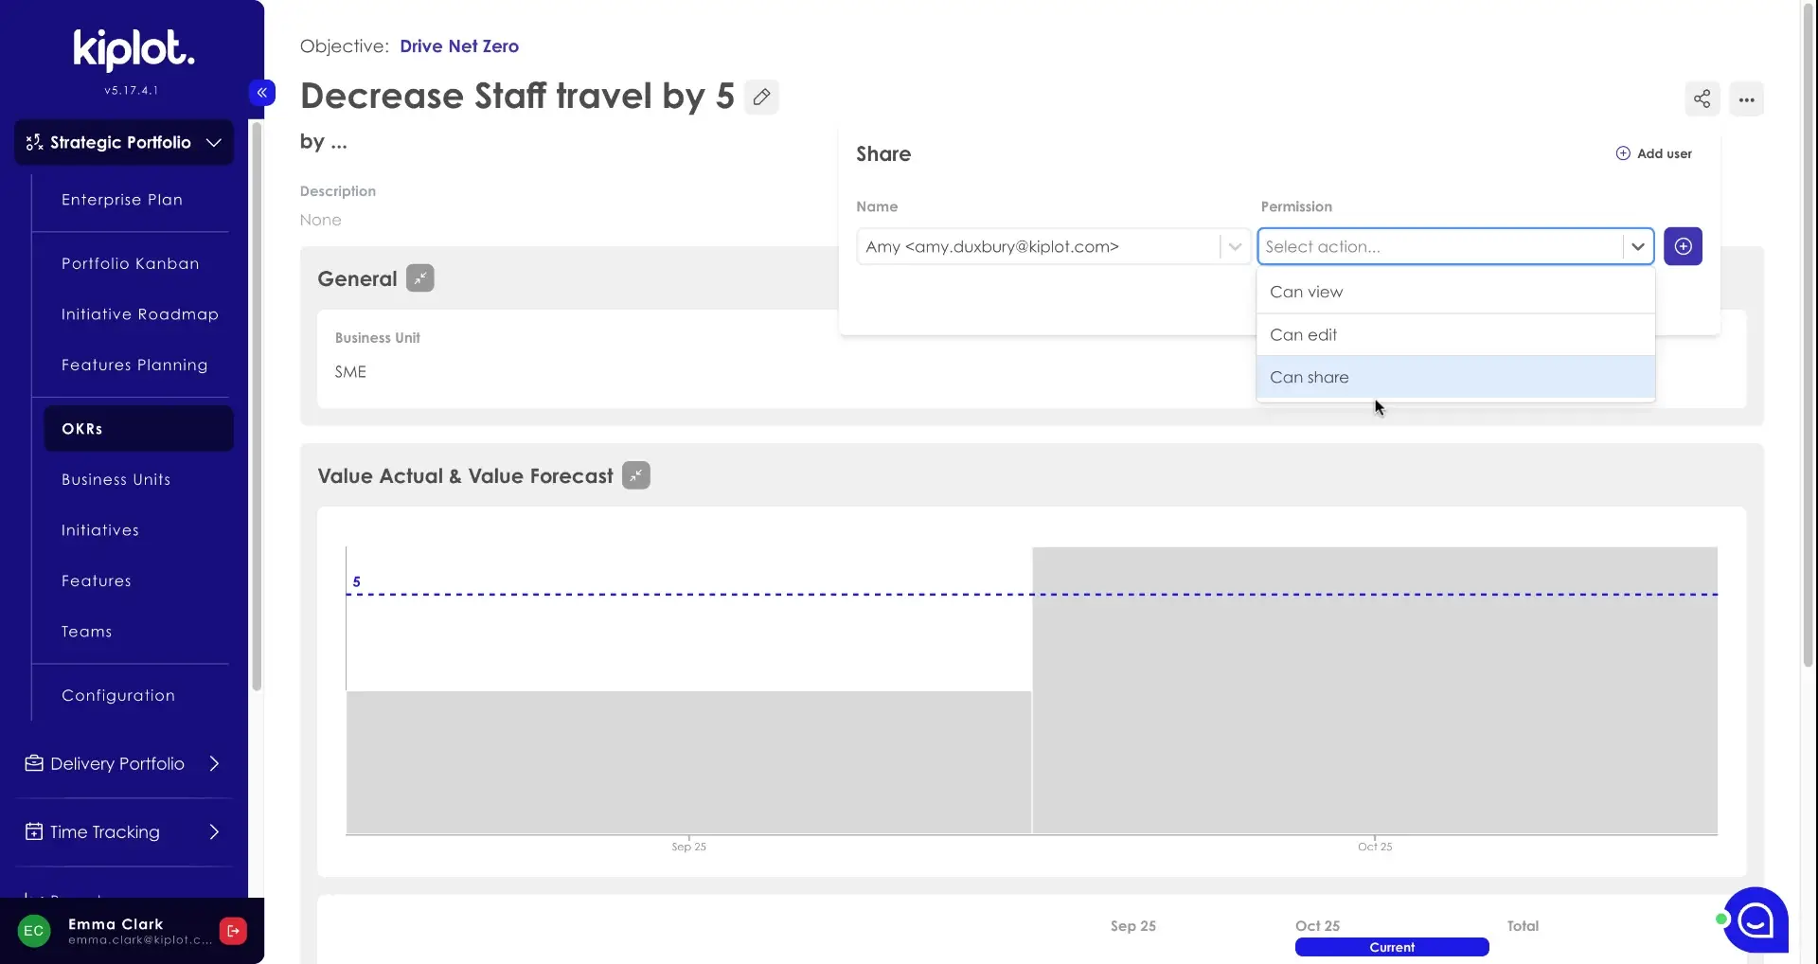
Task: Click the logout icon beside Emma Clark
Action: 233,931
